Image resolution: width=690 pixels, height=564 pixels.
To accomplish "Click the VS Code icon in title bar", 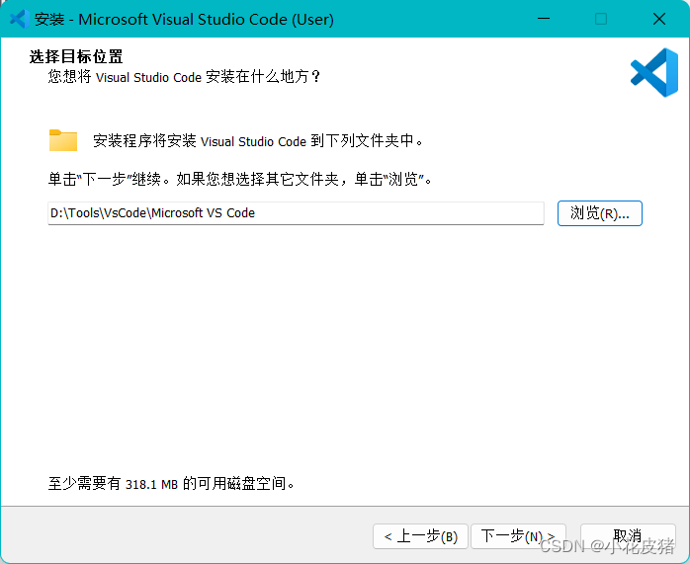I will (x=20, y=19).
